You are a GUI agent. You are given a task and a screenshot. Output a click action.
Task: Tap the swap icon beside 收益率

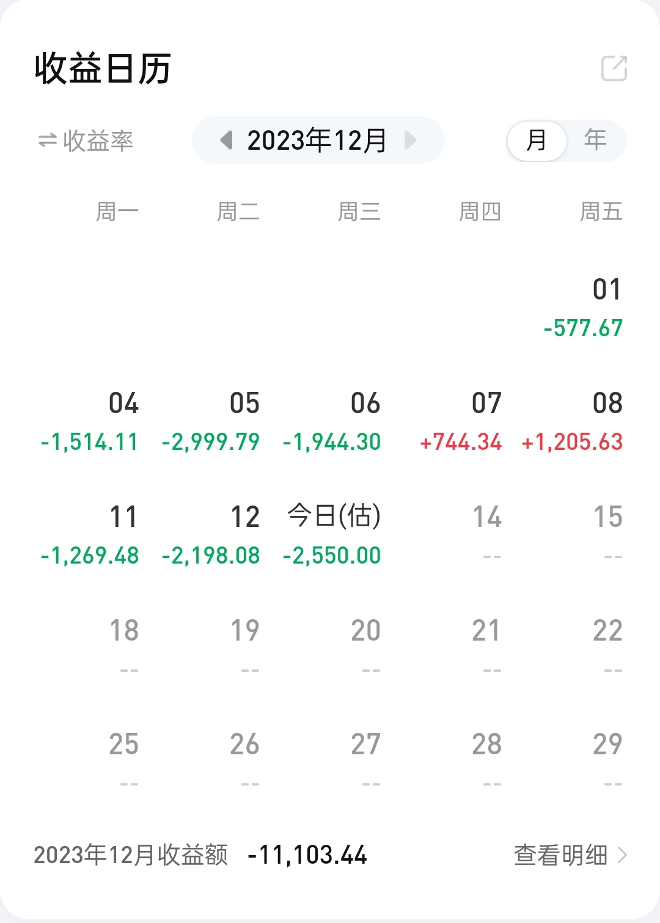click(x=47, y=141)
